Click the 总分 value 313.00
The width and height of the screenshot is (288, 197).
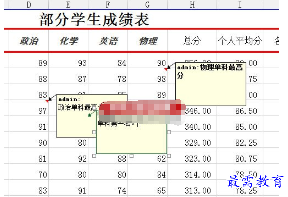198,191
